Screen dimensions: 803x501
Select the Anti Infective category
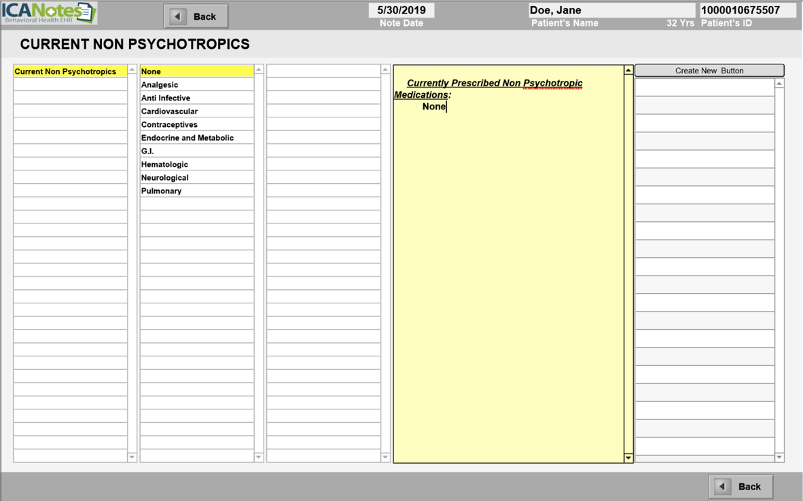(166, 98)
